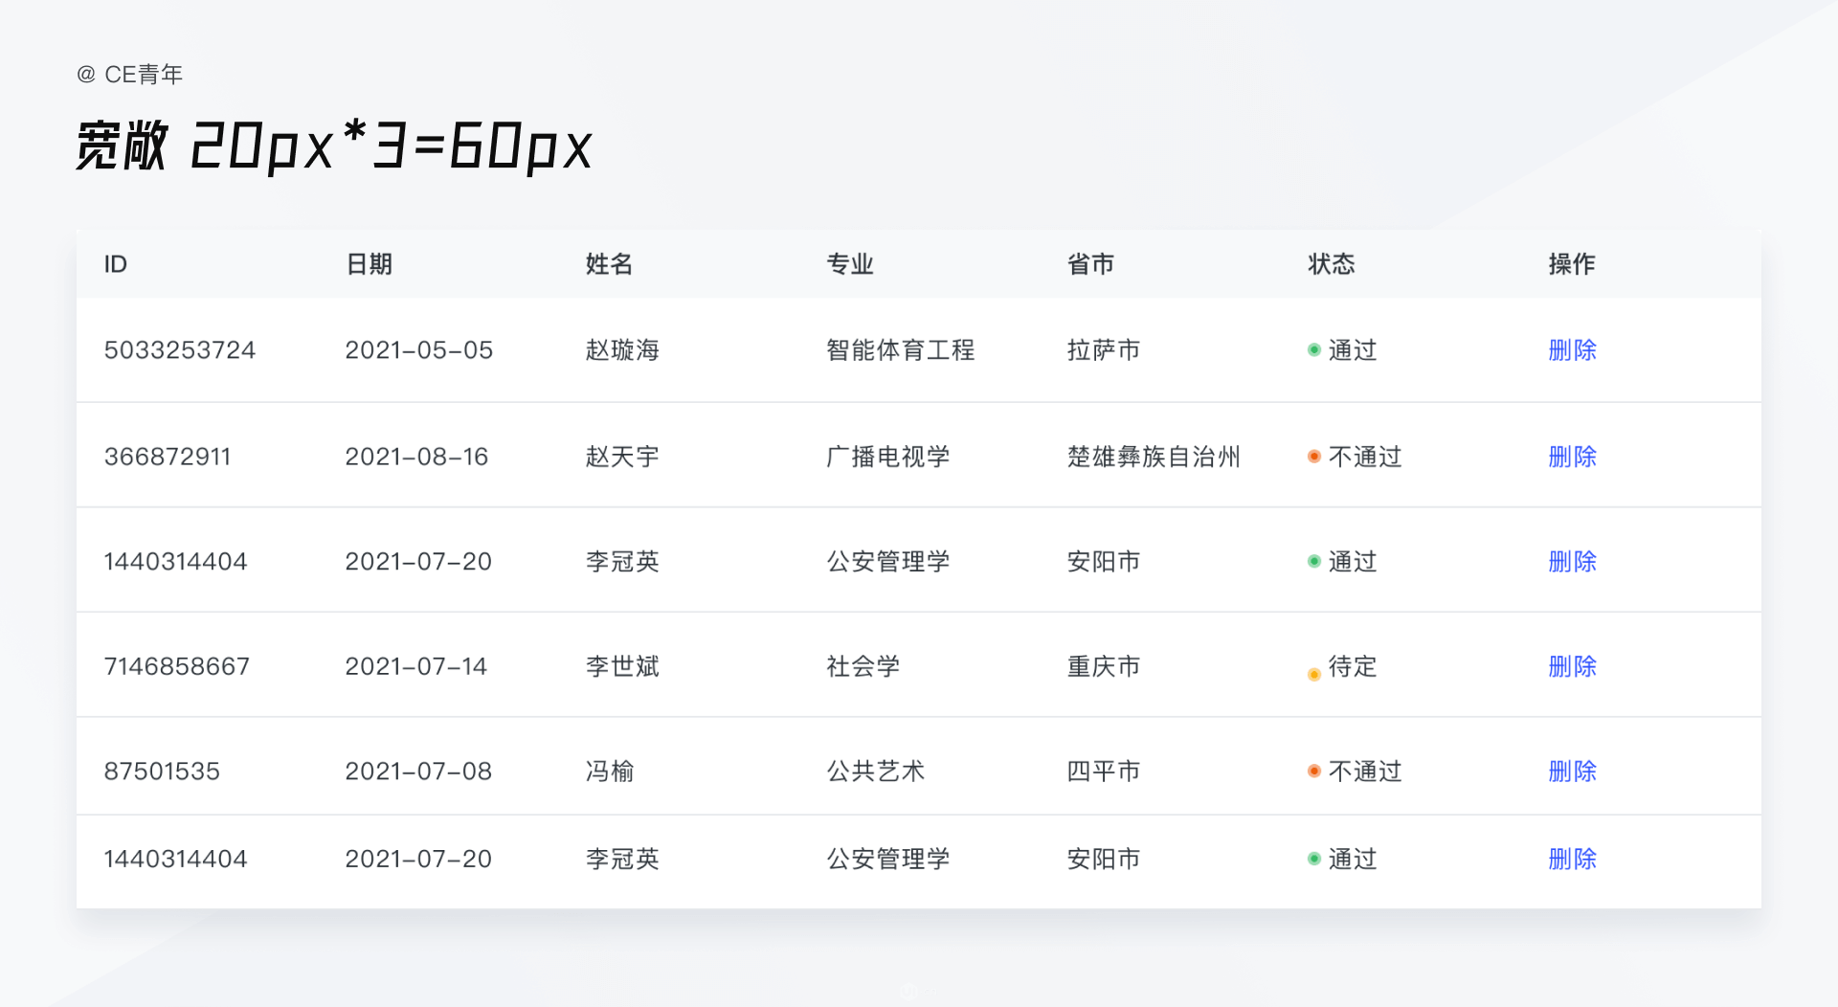Select the ID column header
The height and width of the screenshot is (1007, 1838).
pos(116,264)
